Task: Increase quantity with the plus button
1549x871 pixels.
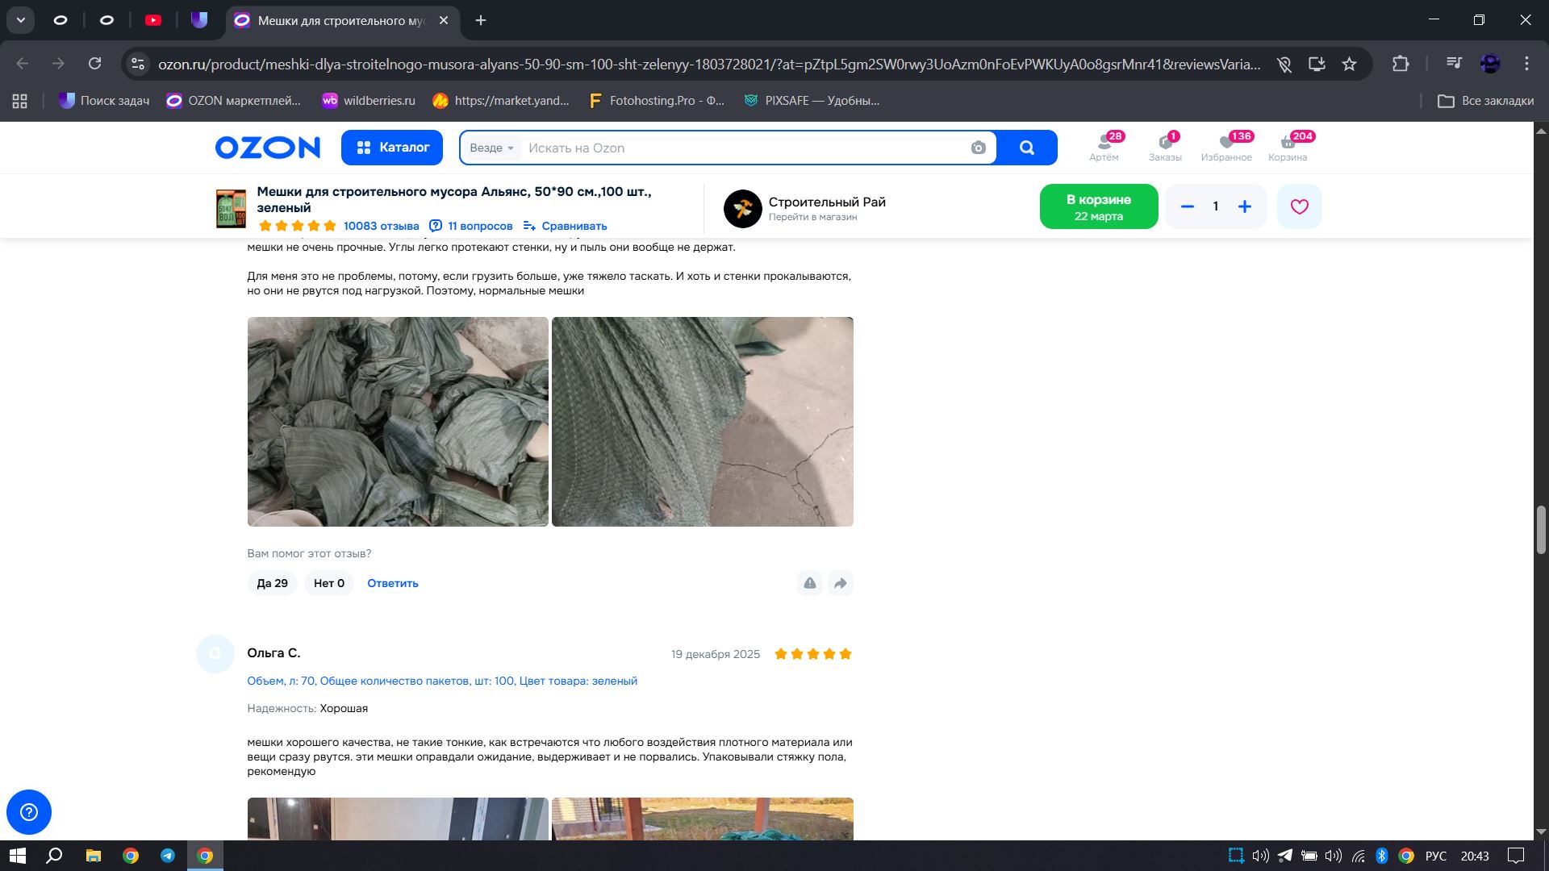Action: [1244, 206]
